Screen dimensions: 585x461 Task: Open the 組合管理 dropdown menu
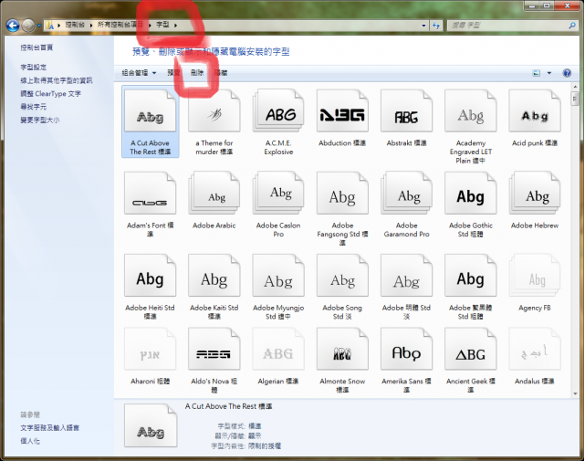click(139, 73)
